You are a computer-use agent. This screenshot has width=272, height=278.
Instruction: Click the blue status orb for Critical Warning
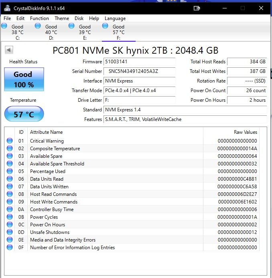click(10, 141)
